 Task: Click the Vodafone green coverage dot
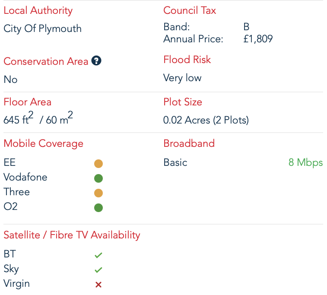pos(98,178)
